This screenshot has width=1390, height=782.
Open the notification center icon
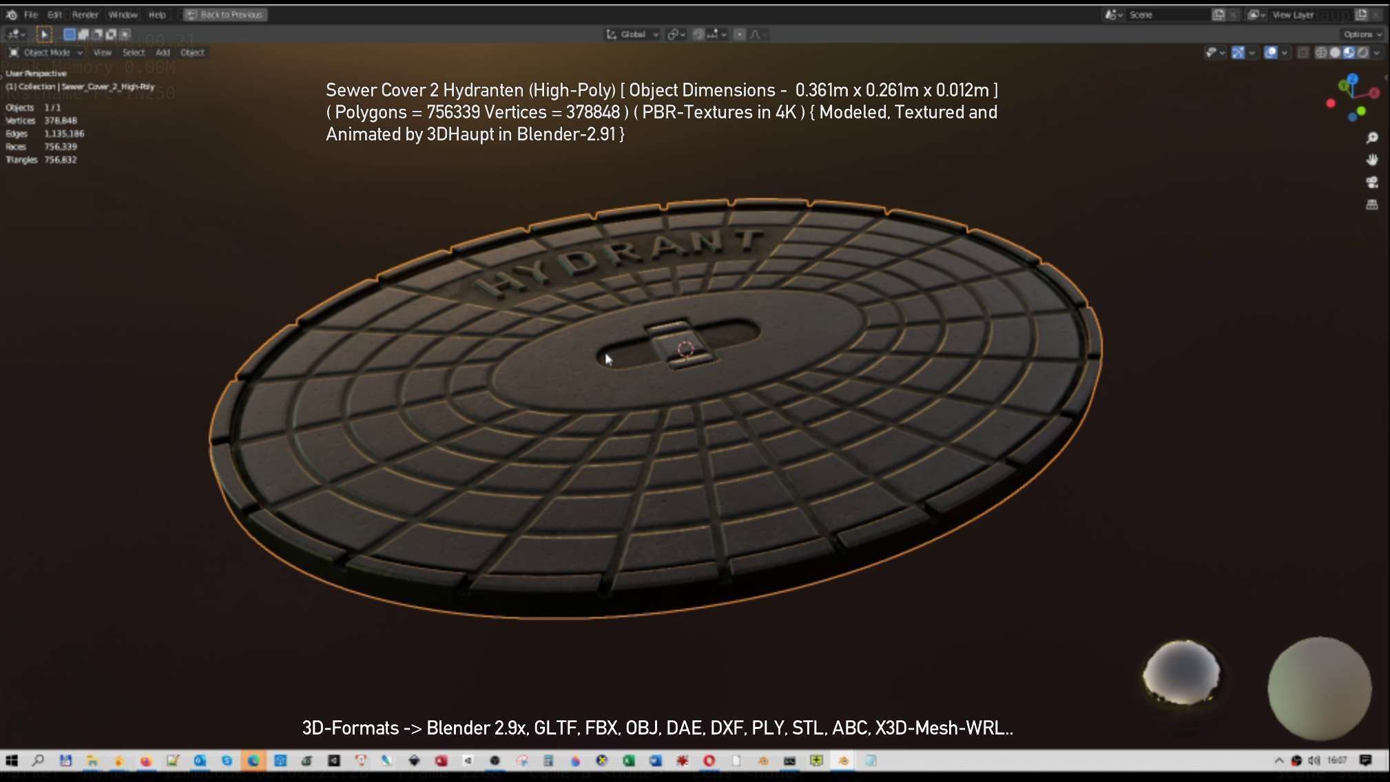pos(1366,761)
